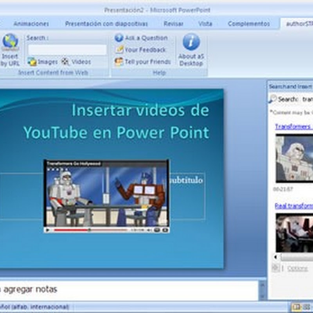Click the volume icon in the video player

(149, 230)
